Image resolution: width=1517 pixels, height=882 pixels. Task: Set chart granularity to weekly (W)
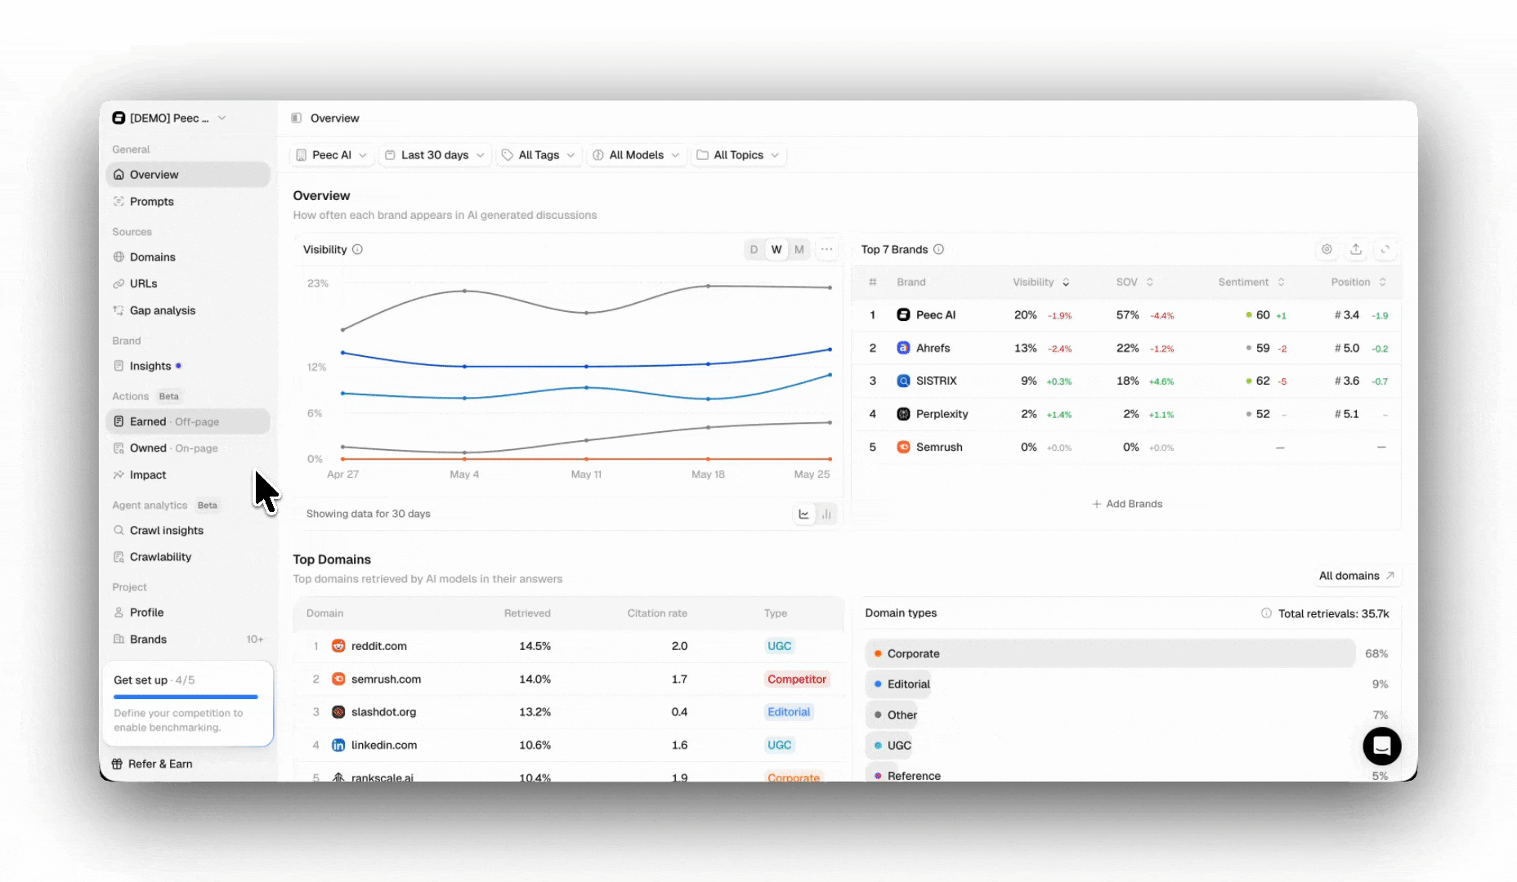point(776,250)
